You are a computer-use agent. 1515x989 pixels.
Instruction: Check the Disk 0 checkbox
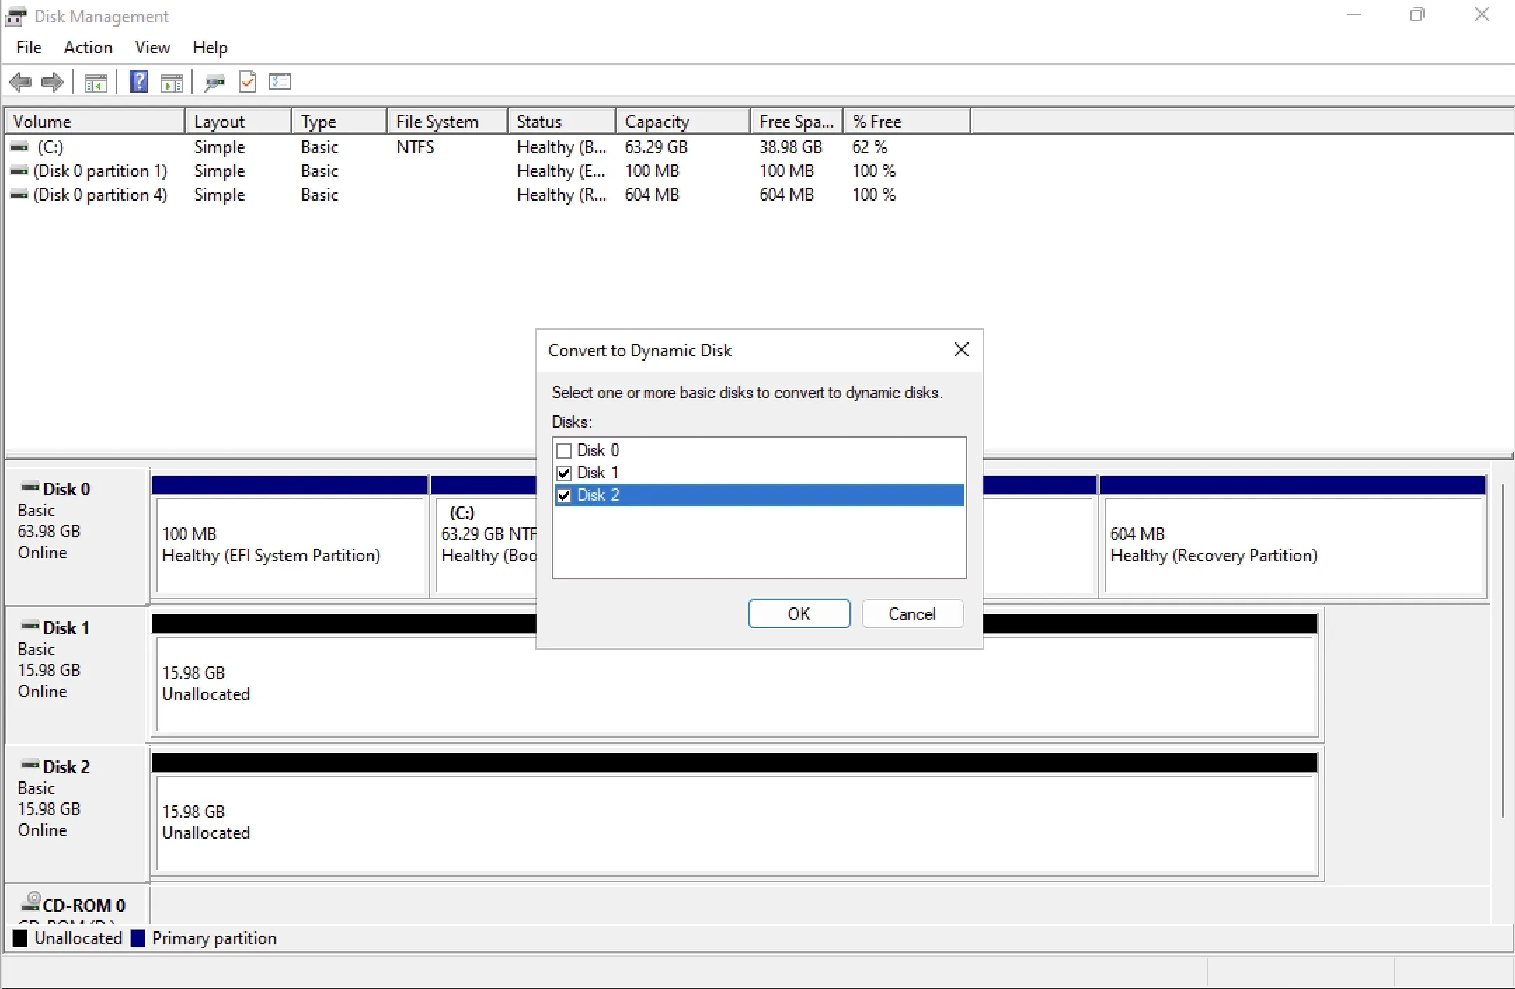point(564,450)
